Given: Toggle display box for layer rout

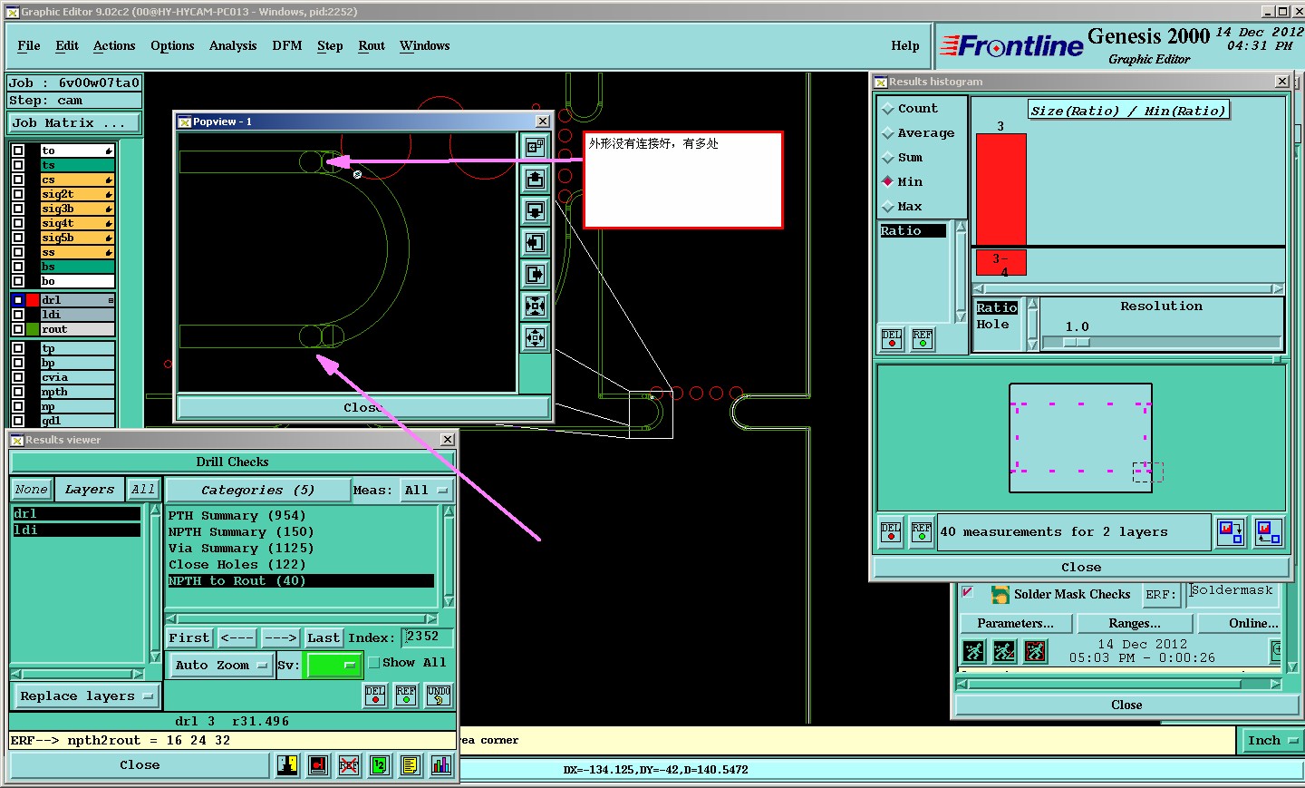Looking at the screenshot, I should pos(18,329).
